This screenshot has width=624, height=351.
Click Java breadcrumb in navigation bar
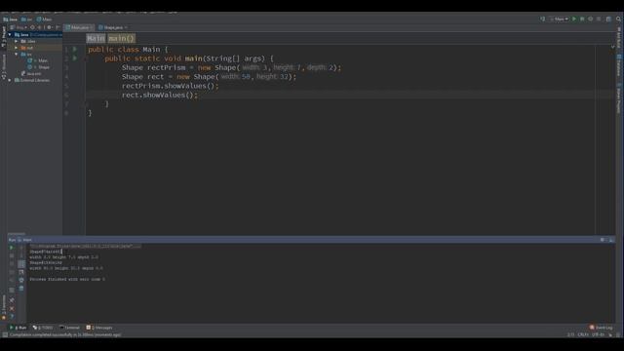(11, 19)
